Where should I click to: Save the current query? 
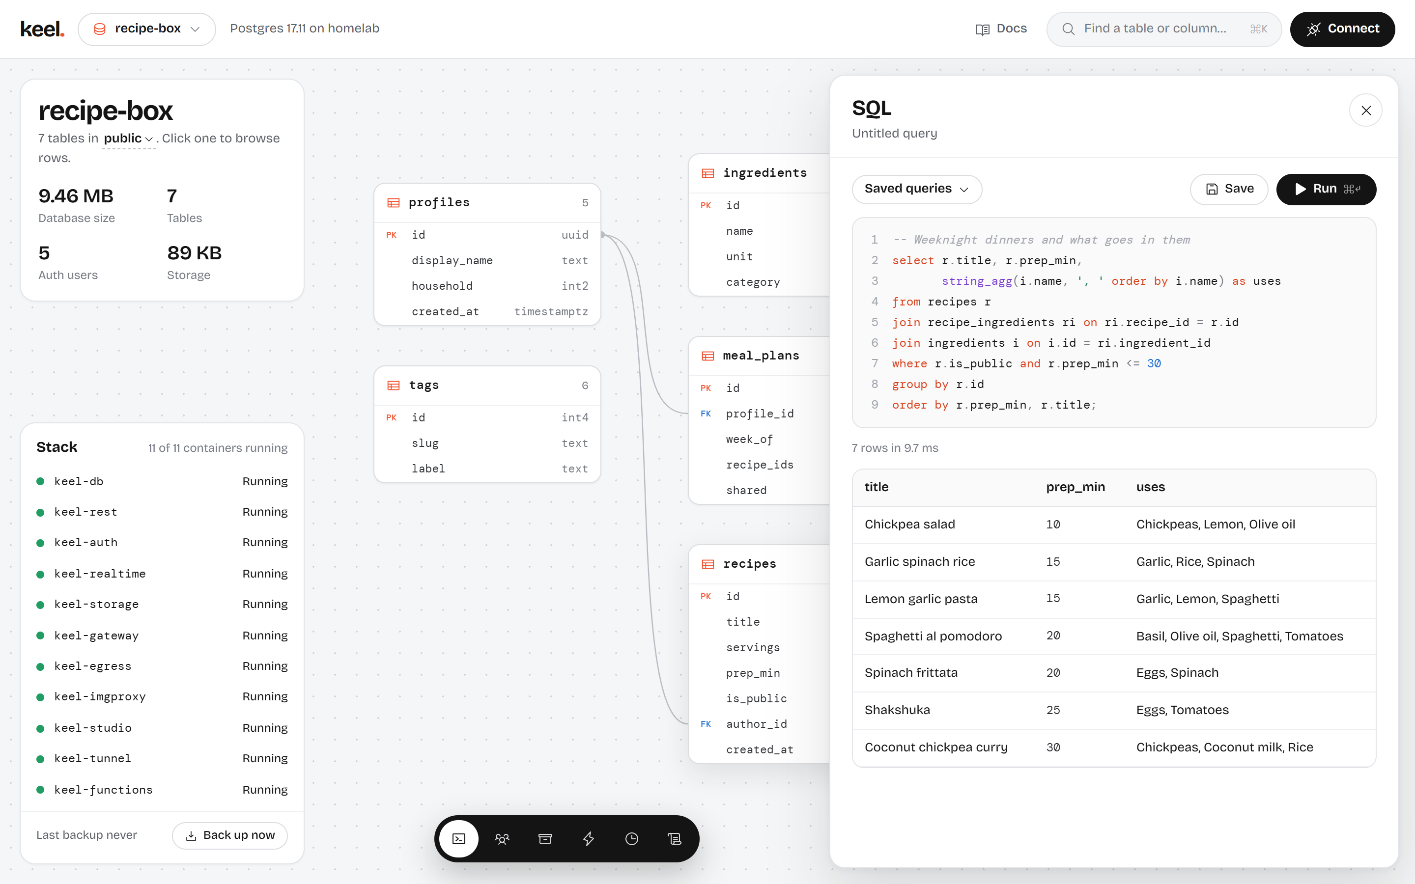pos(1229,189)
